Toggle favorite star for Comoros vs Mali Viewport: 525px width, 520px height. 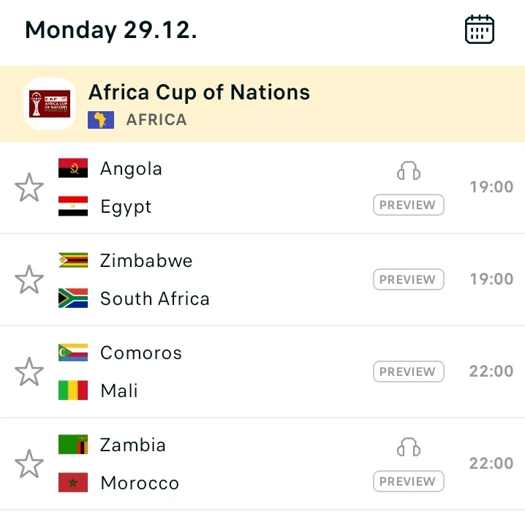29,372
